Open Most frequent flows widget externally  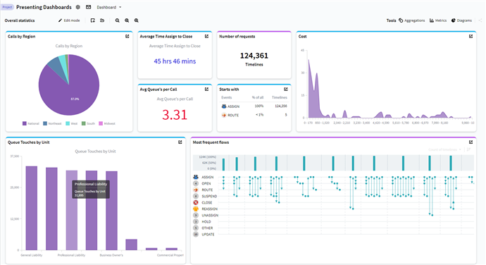coord(471,142)
